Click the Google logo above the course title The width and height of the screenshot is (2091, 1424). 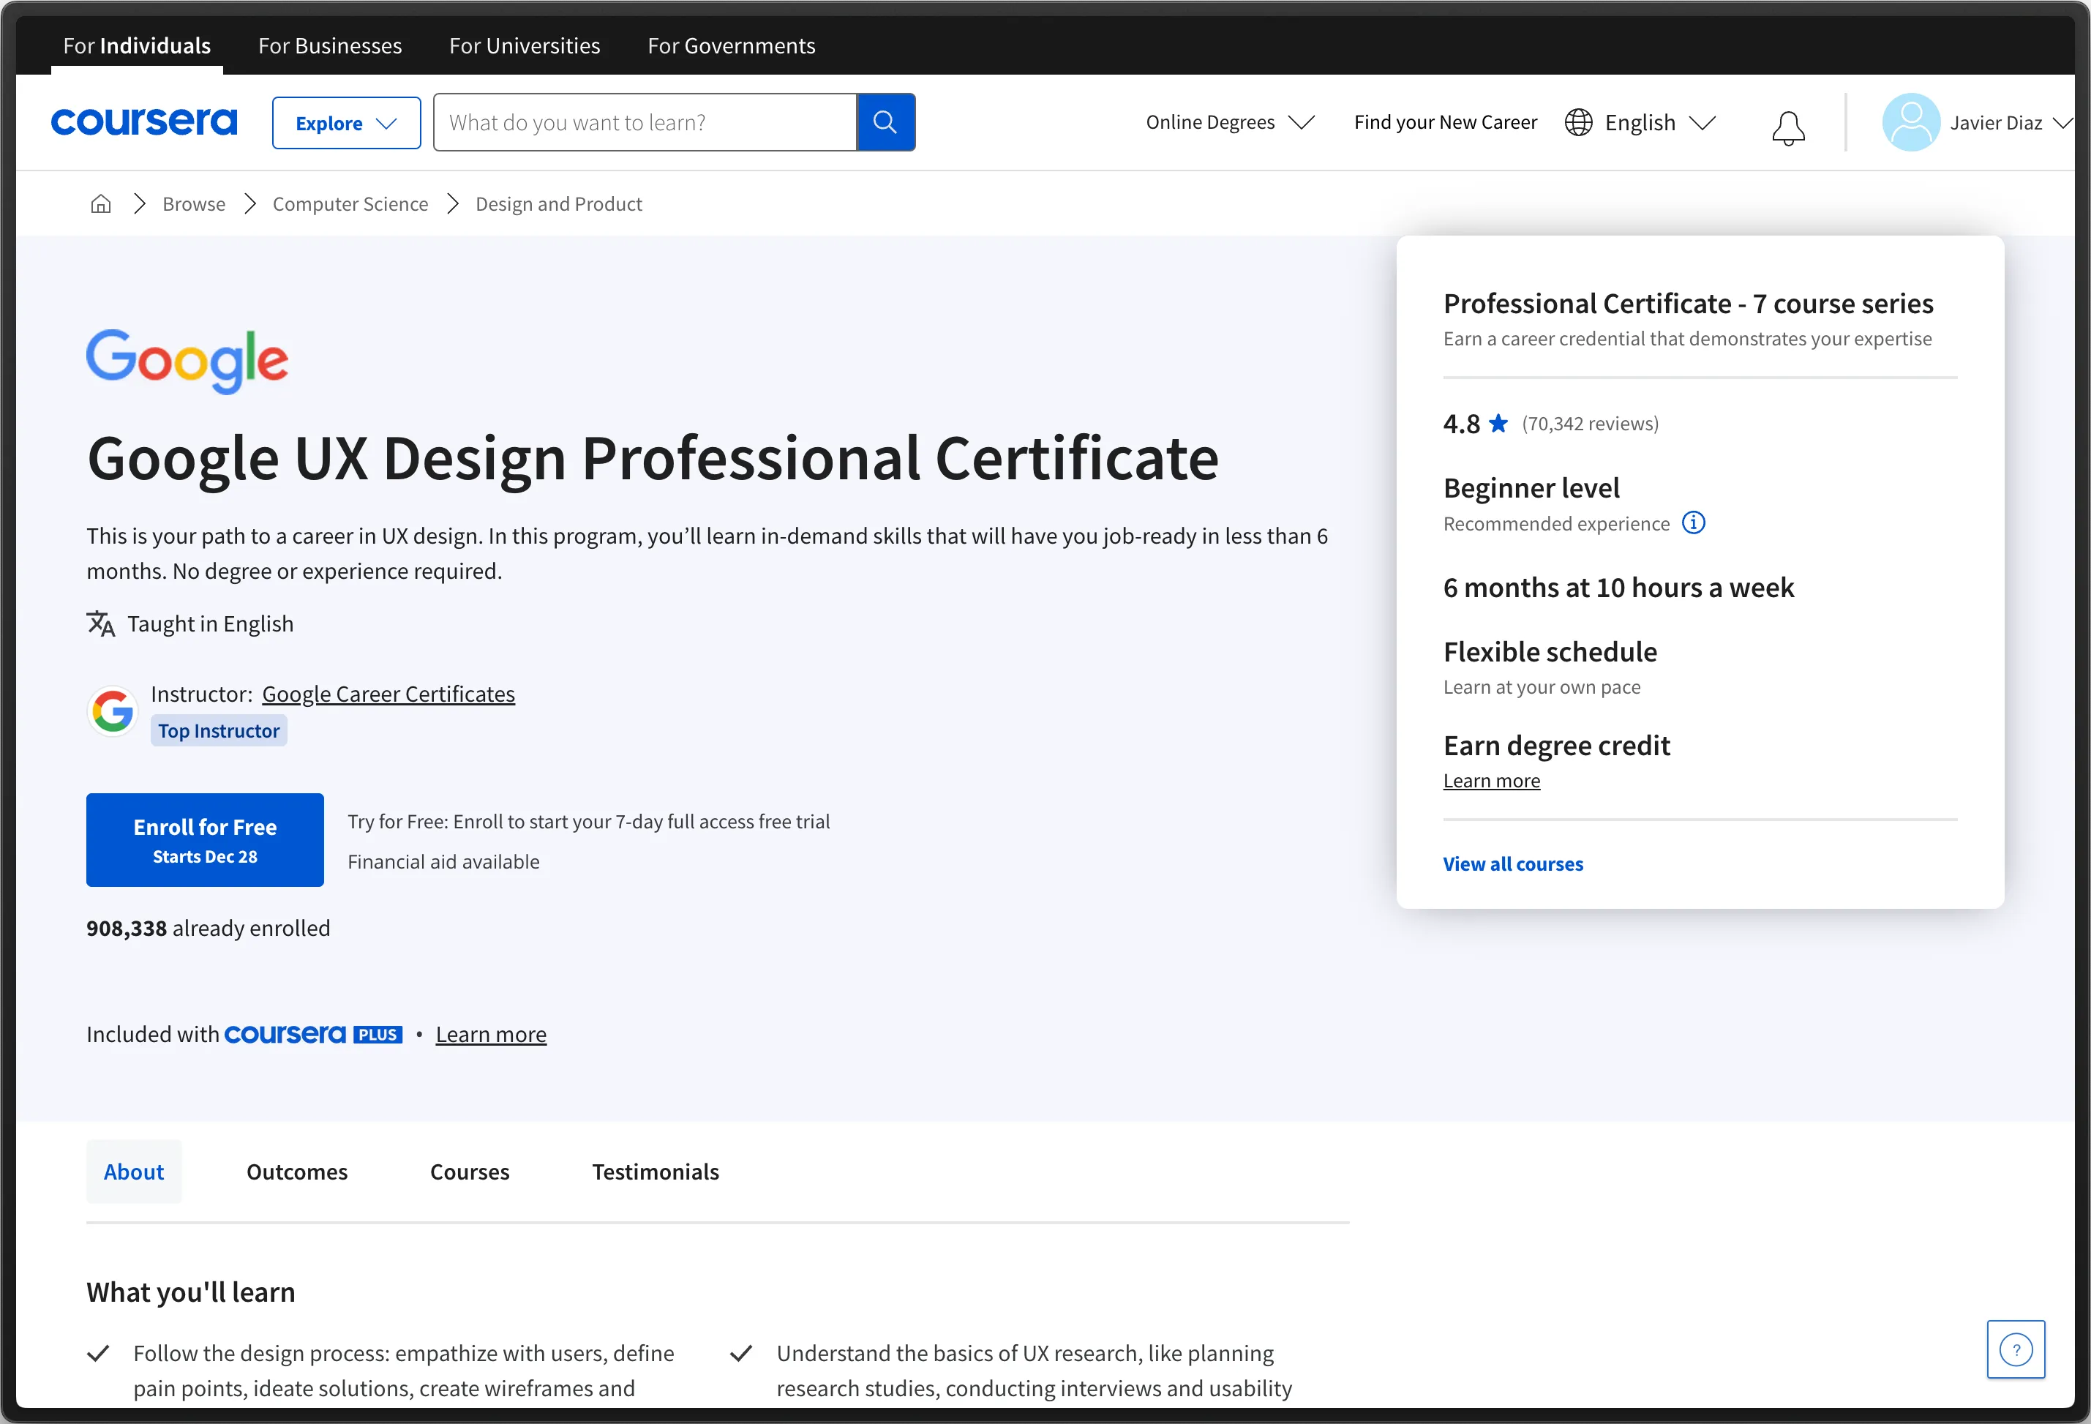(x=187, y=361)
